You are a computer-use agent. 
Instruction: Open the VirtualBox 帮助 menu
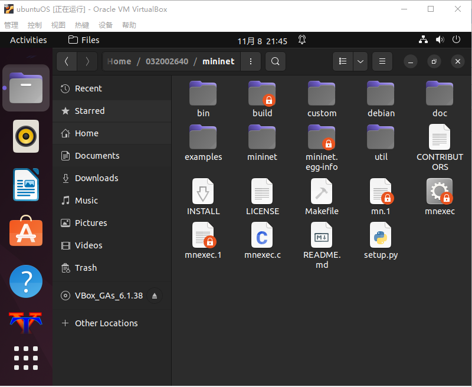tap(129, 25)
